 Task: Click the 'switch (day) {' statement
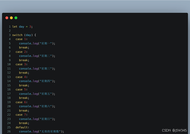(x=24, y=35)
